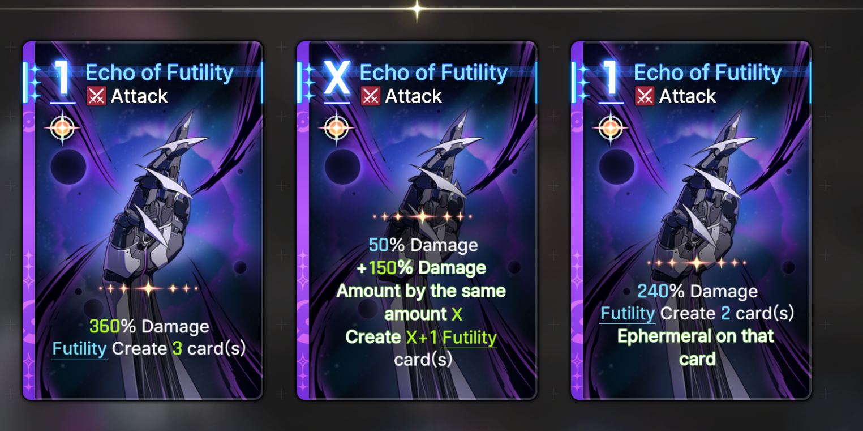Click the orange target reticle icon on the first card
The height and width of the screenshot is (431, 863).
62,128
